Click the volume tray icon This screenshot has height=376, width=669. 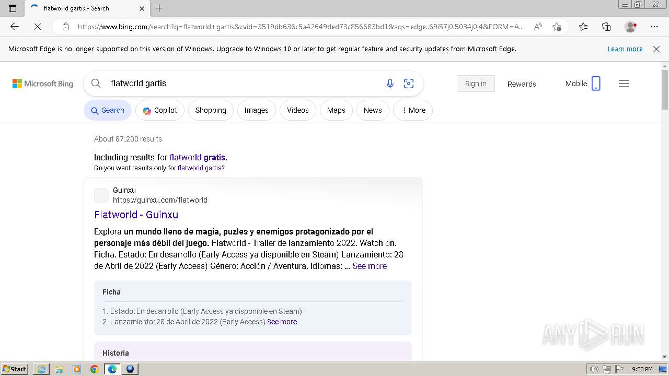[x=594, y=369]
